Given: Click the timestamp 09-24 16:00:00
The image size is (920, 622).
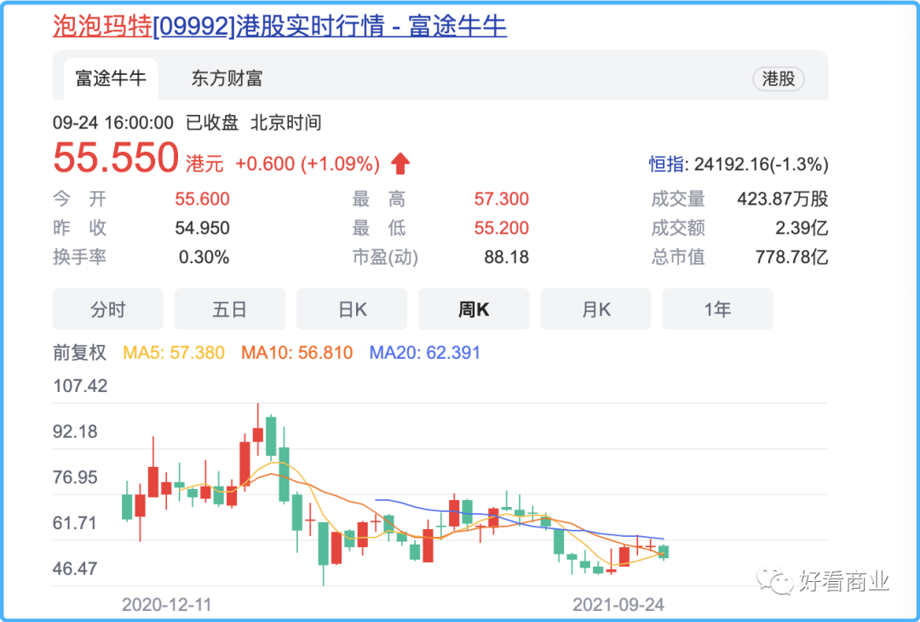Looking at the screenshot, I should pos(113,123).
